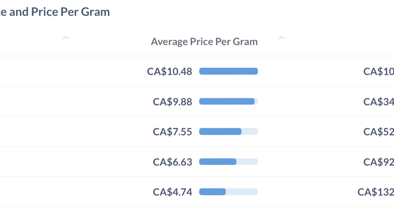Click the truncated CA$52 value on the right
394x217 pixels.
[378, 132]
